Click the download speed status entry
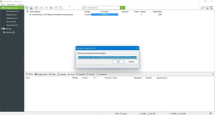The image size is (215, 115). click(x=147, y=113)
